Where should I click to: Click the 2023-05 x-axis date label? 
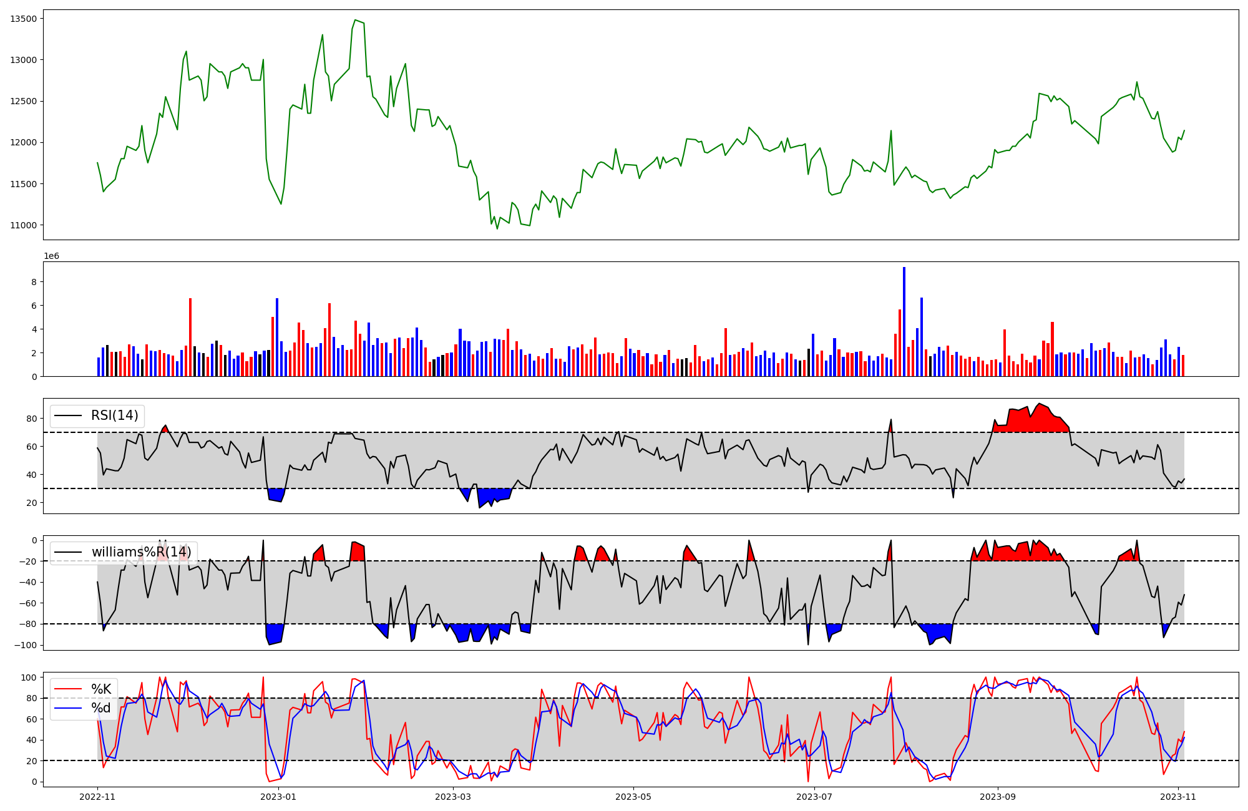[634, 797]
